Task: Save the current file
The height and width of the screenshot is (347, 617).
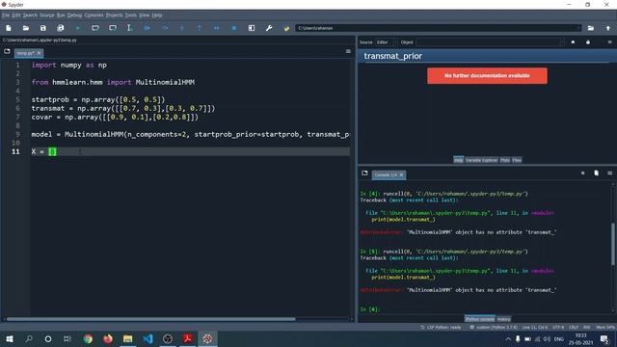Action: tap(42, 28)
